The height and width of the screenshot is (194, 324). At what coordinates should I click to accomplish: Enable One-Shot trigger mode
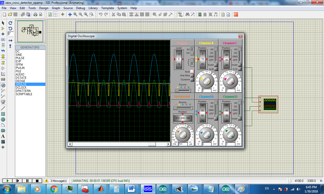click(x=192, y=76)
